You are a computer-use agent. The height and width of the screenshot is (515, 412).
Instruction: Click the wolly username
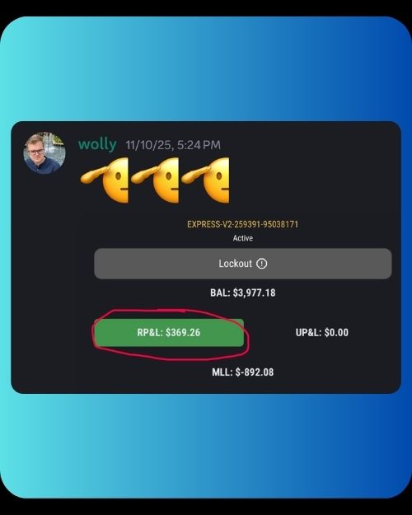coord(97,144)
